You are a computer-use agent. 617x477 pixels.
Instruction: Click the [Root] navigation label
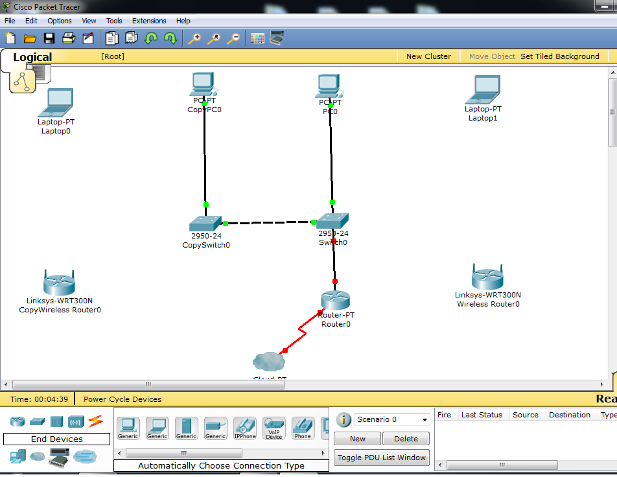click(113, 56)
